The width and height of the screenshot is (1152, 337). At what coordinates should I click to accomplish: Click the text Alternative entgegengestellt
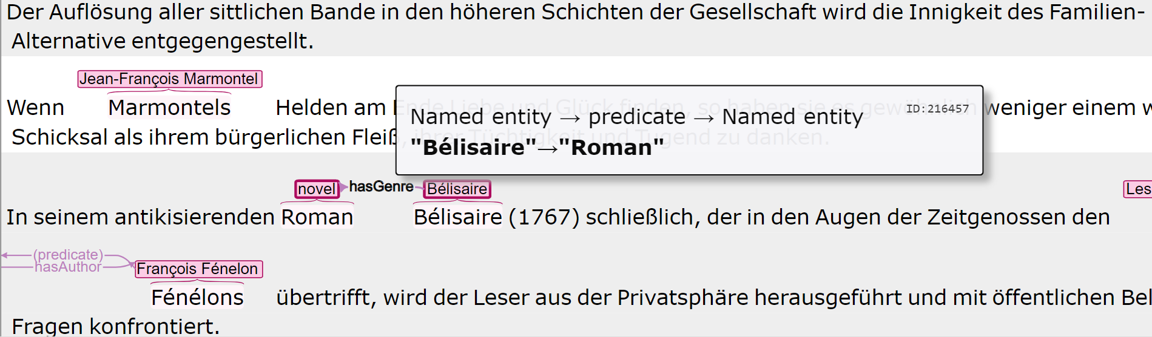tap(163, 41)
